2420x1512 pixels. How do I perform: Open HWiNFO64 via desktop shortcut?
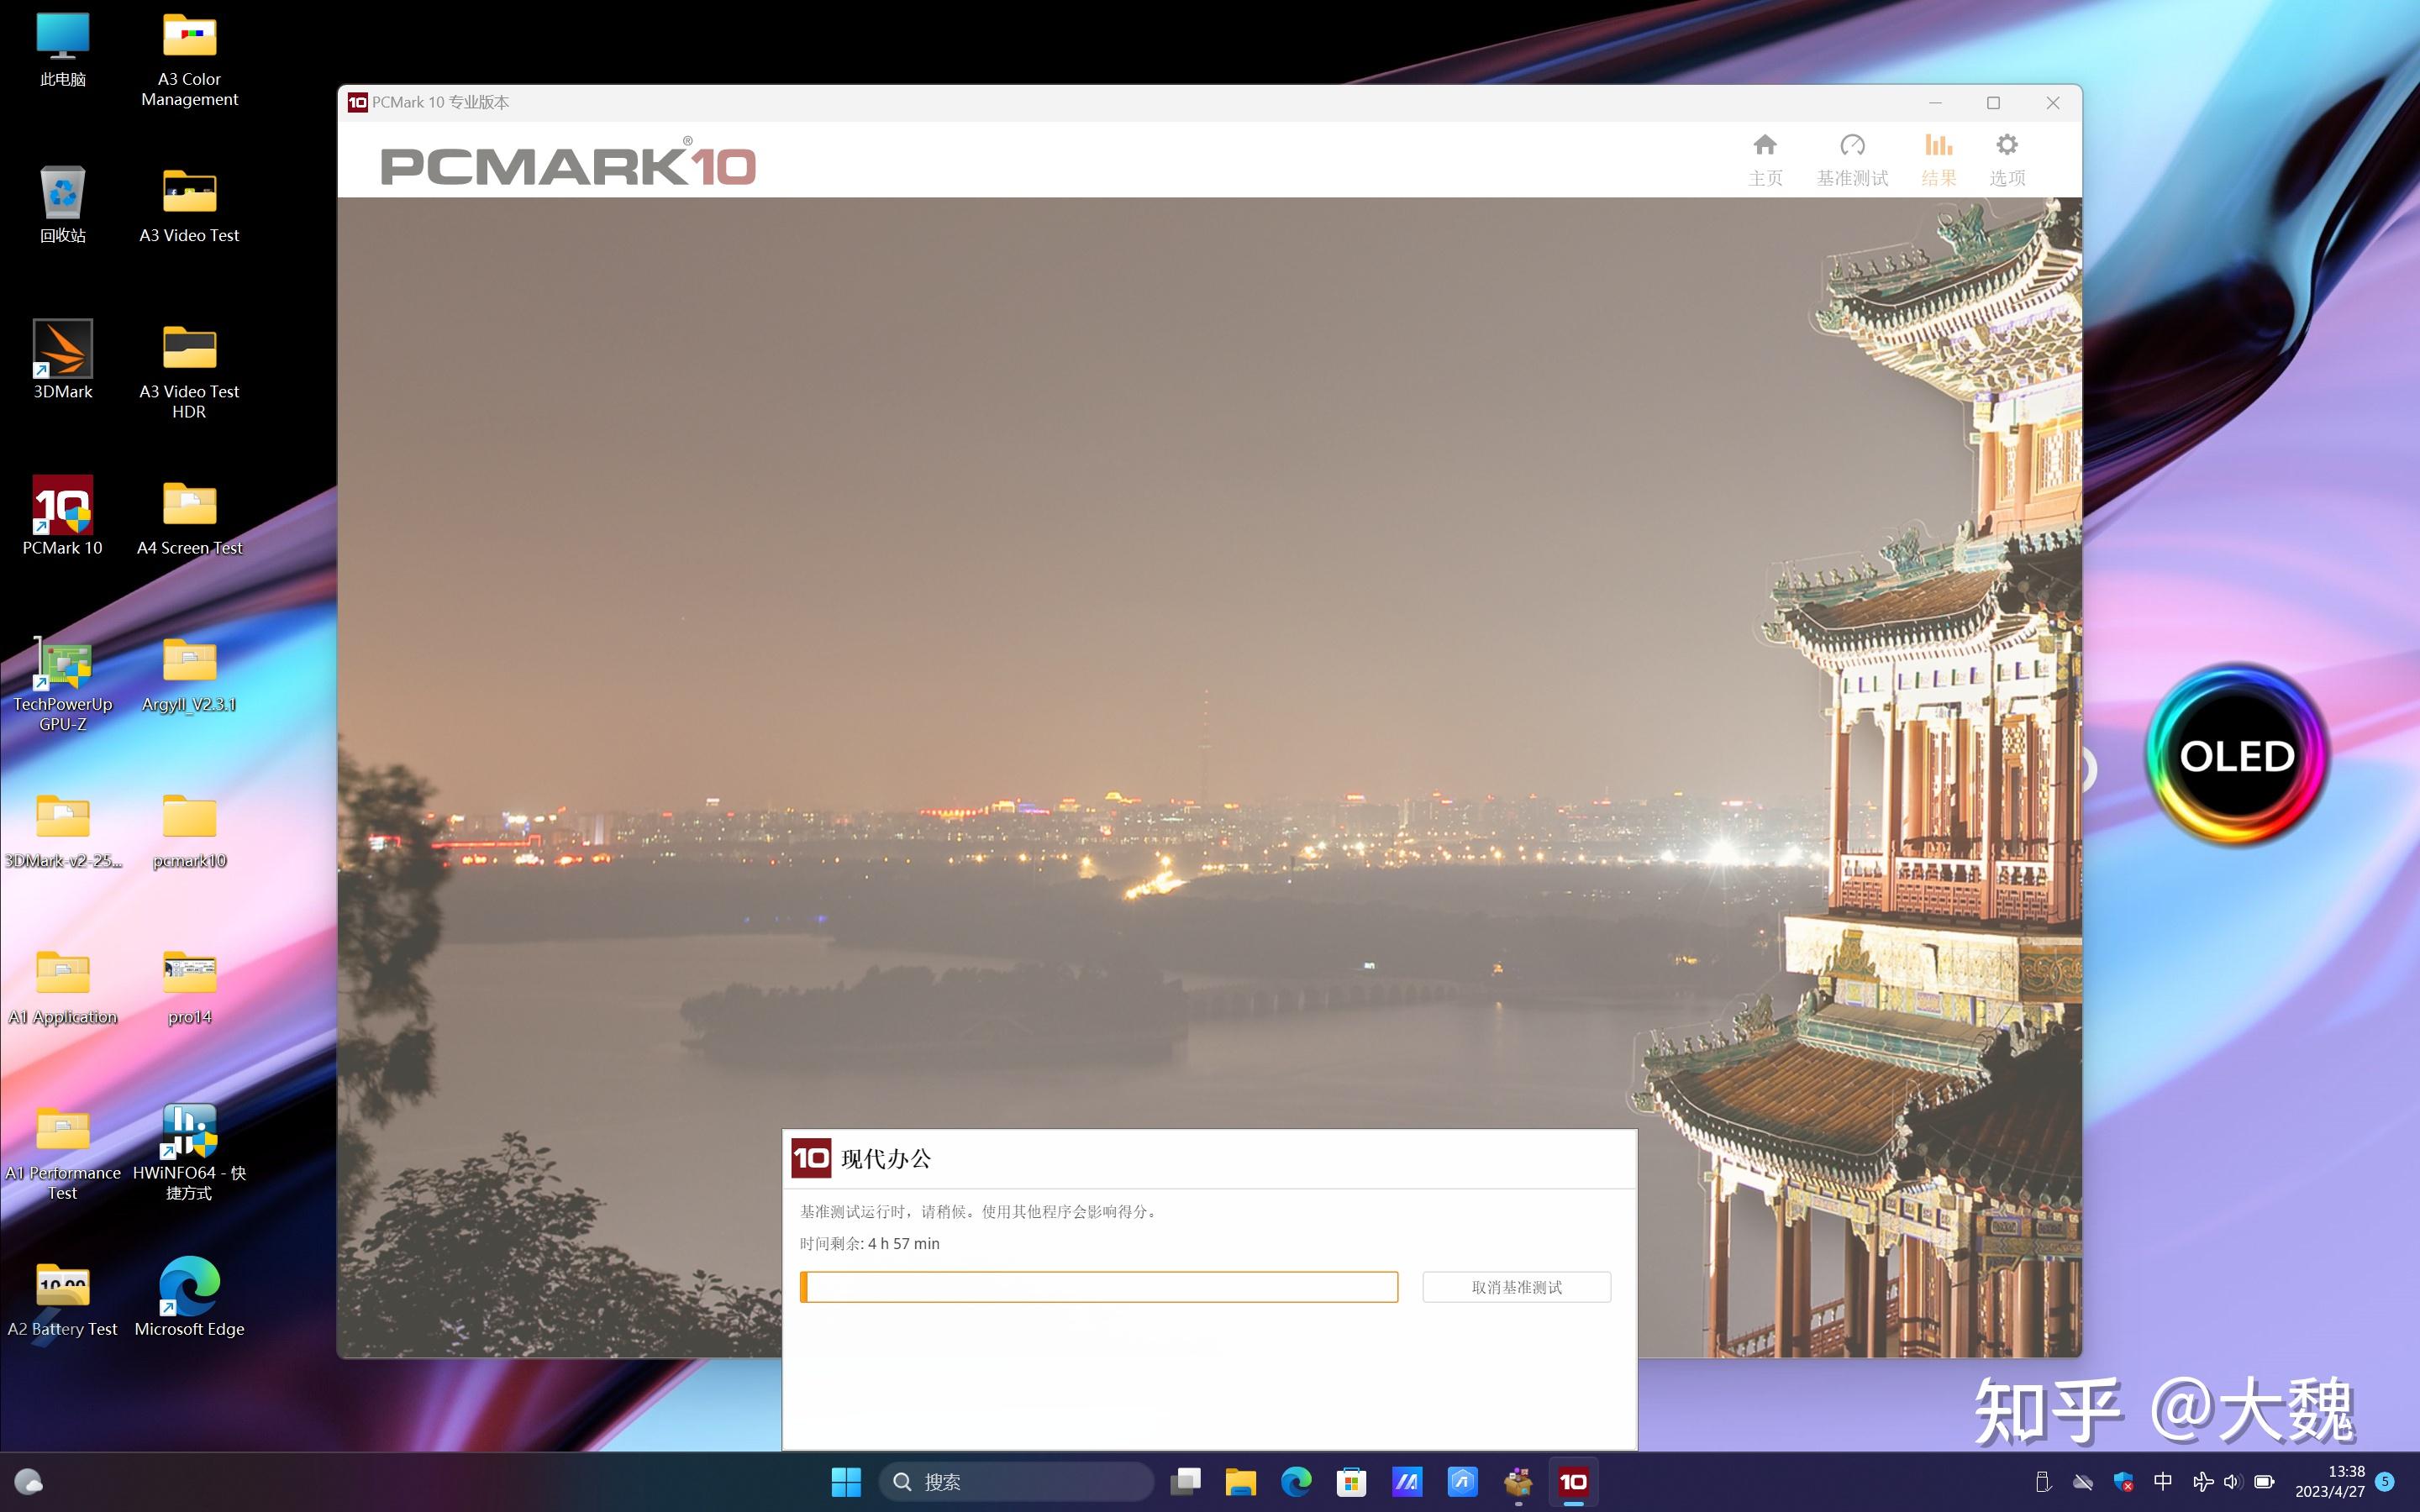tap(188, 1135)
